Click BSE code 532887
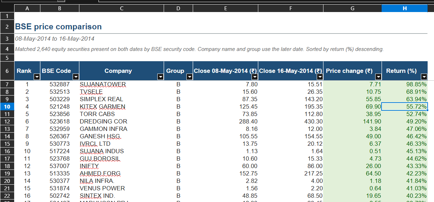Image resolution: width=434 pixels, height=202 pixels. coord(60,84)
